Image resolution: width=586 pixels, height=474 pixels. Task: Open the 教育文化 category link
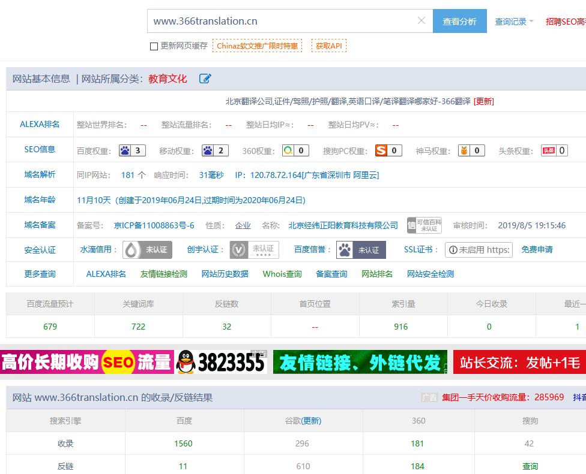(168, 79)
